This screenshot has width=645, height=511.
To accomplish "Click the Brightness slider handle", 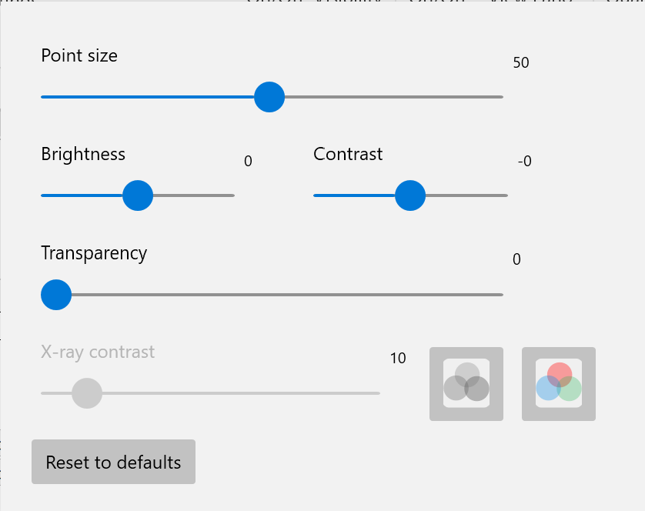I will (139, 195).
